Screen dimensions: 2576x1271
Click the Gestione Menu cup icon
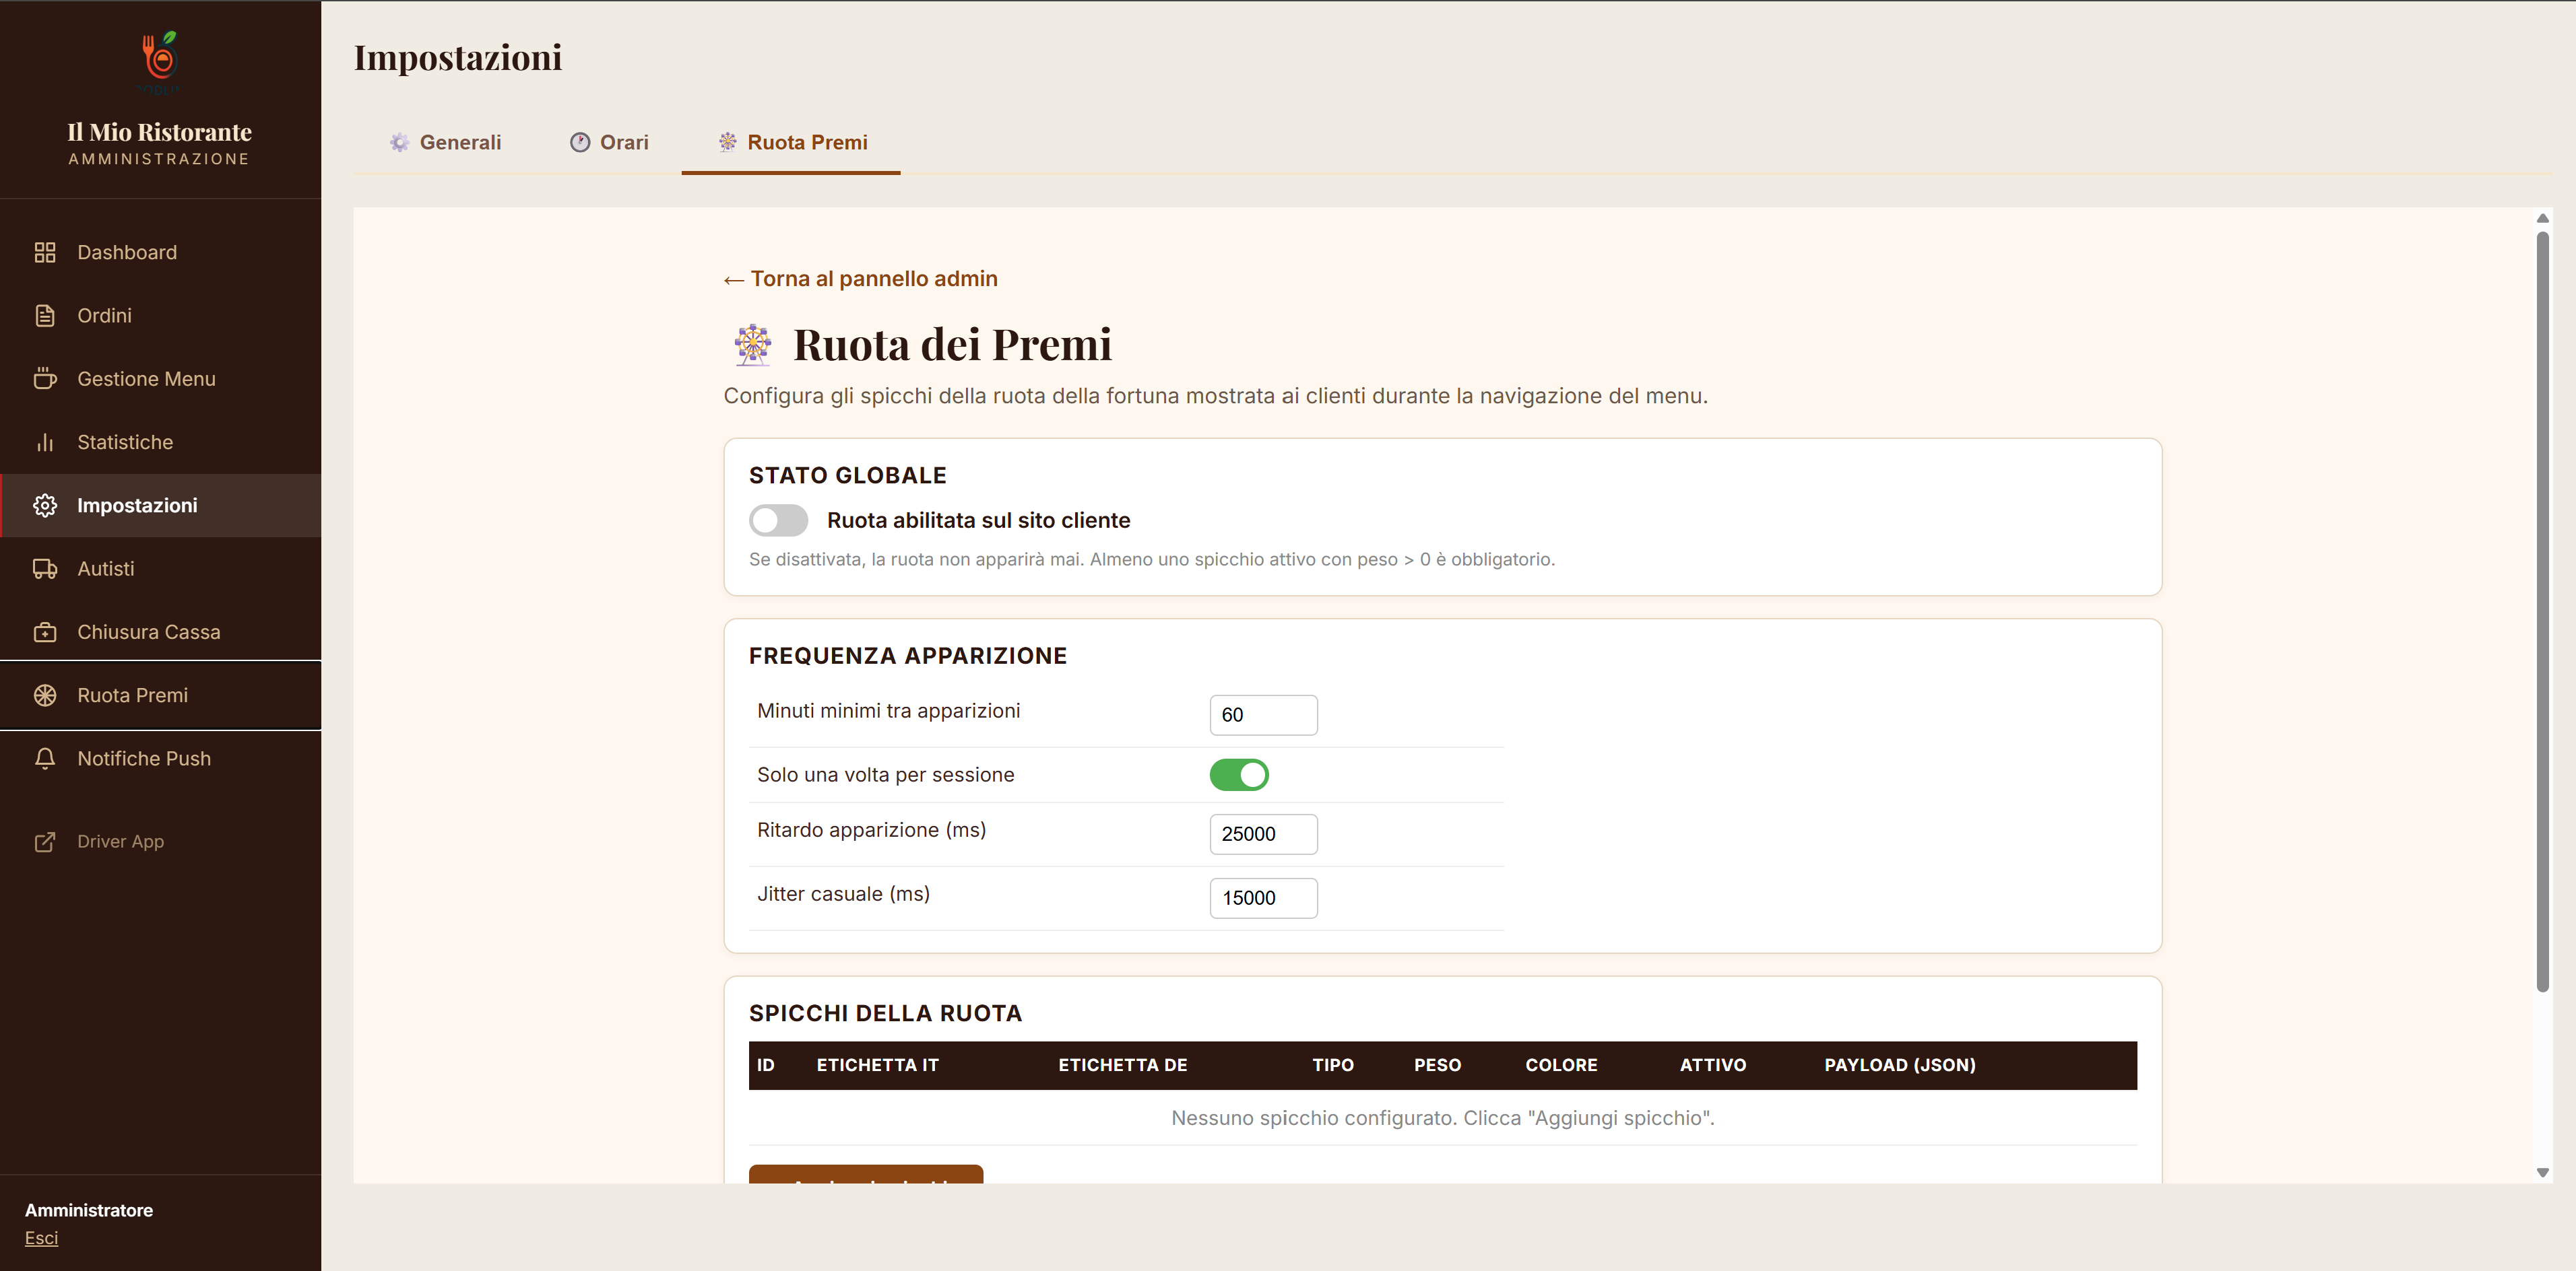[45, 379]
